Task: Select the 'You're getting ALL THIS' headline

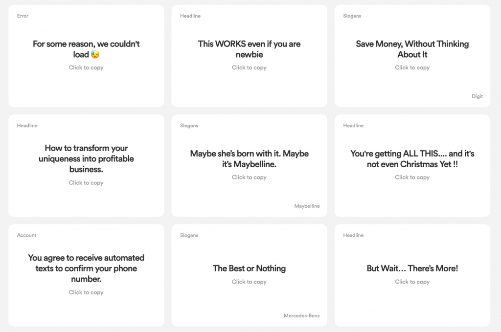Action: point(412,159)
